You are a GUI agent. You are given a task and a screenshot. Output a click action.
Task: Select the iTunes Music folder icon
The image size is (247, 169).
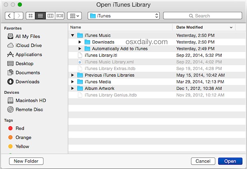80,35
